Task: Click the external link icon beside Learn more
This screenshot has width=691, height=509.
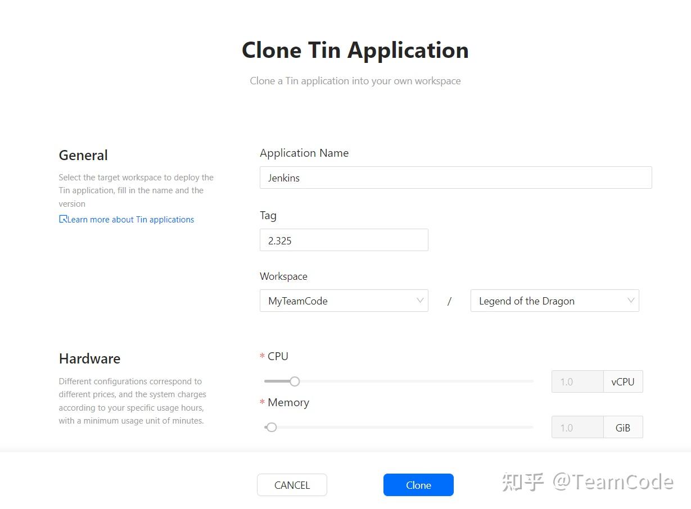Action: click(x=63, y=219)
